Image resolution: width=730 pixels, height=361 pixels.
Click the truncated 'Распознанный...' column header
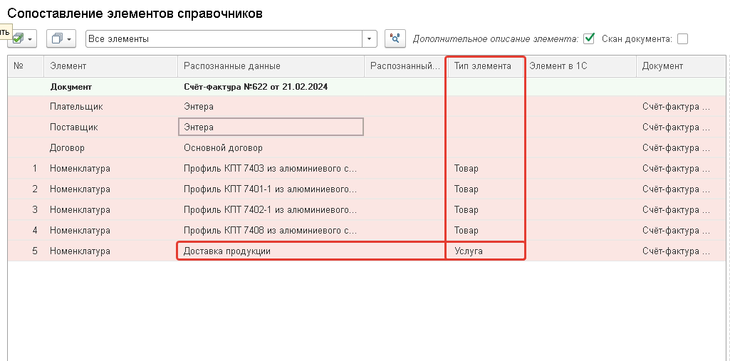[405, 66]
